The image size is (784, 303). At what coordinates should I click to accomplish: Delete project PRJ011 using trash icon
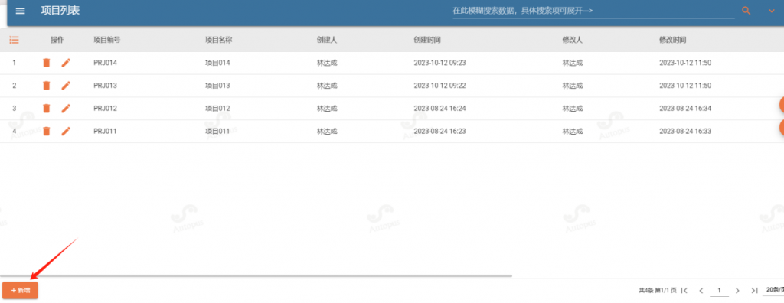[x=47, y=131]
